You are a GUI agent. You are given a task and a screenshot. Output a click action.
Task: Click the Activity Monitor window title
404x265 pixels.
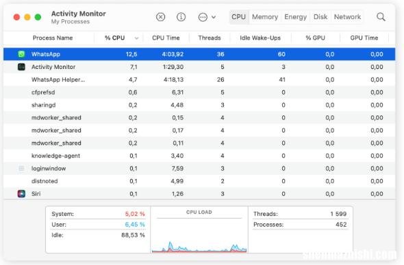tap(78, 14)
